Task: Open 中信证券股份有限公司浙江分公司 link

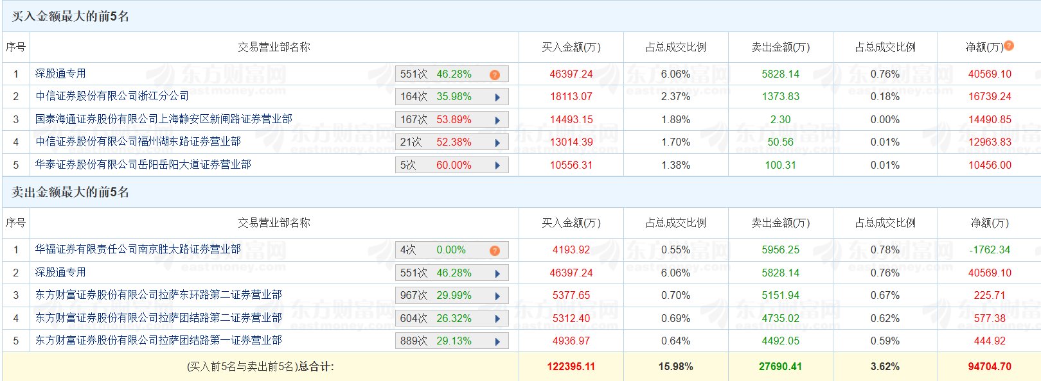Action: pyautogui.click(x=112, y=96)
